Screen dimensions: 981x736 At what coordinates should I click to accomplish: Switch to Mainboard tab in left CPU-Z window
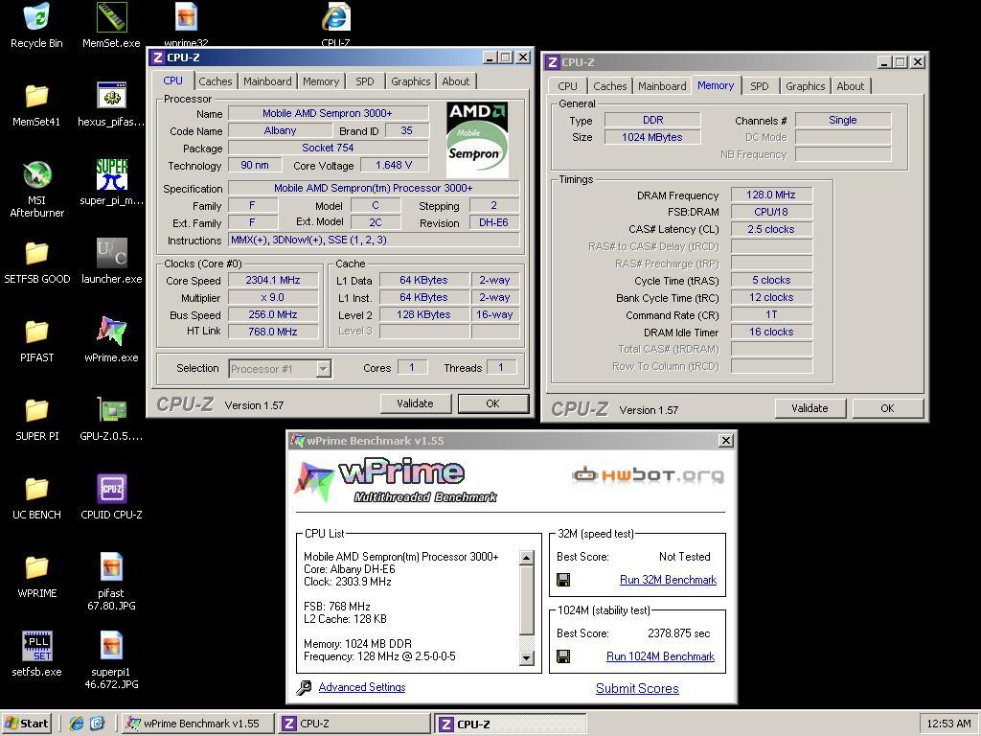click(x=268, y=81)
